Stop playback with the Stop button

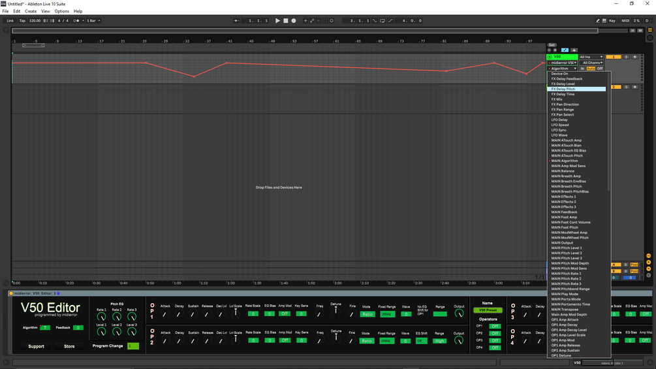pyautogui.click(x=286, y=20)
